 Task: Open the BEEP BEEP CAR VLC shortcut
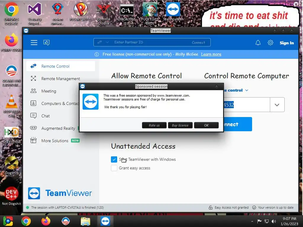(x=12, y=106)
